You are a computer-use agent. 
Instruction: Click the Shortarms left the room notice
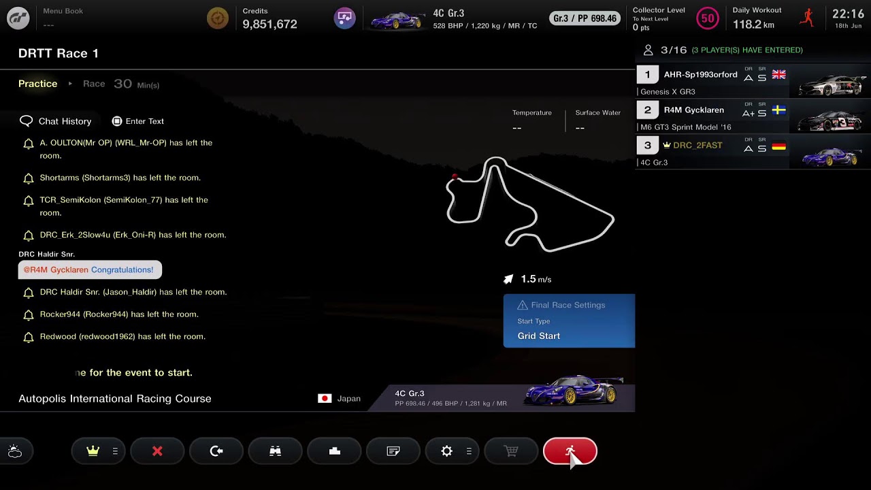coord(120,178)
